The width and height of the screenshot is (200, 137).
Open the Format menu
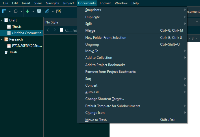[105, 3]
